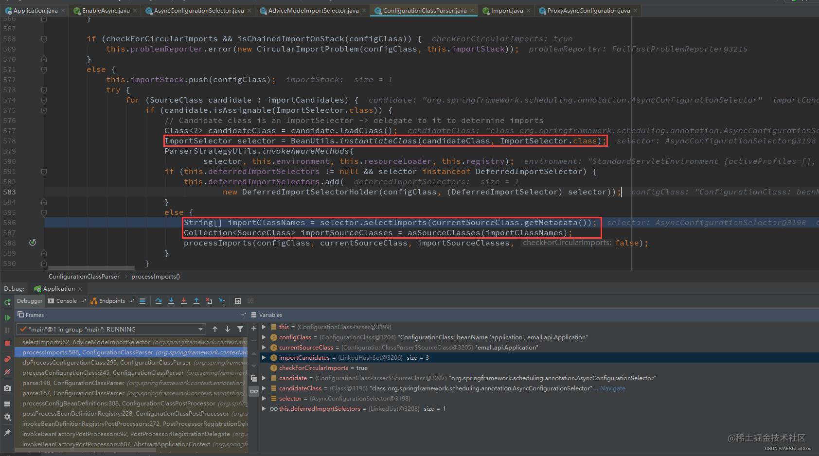Click the Navigate link for candidateClass

point(612,388)
